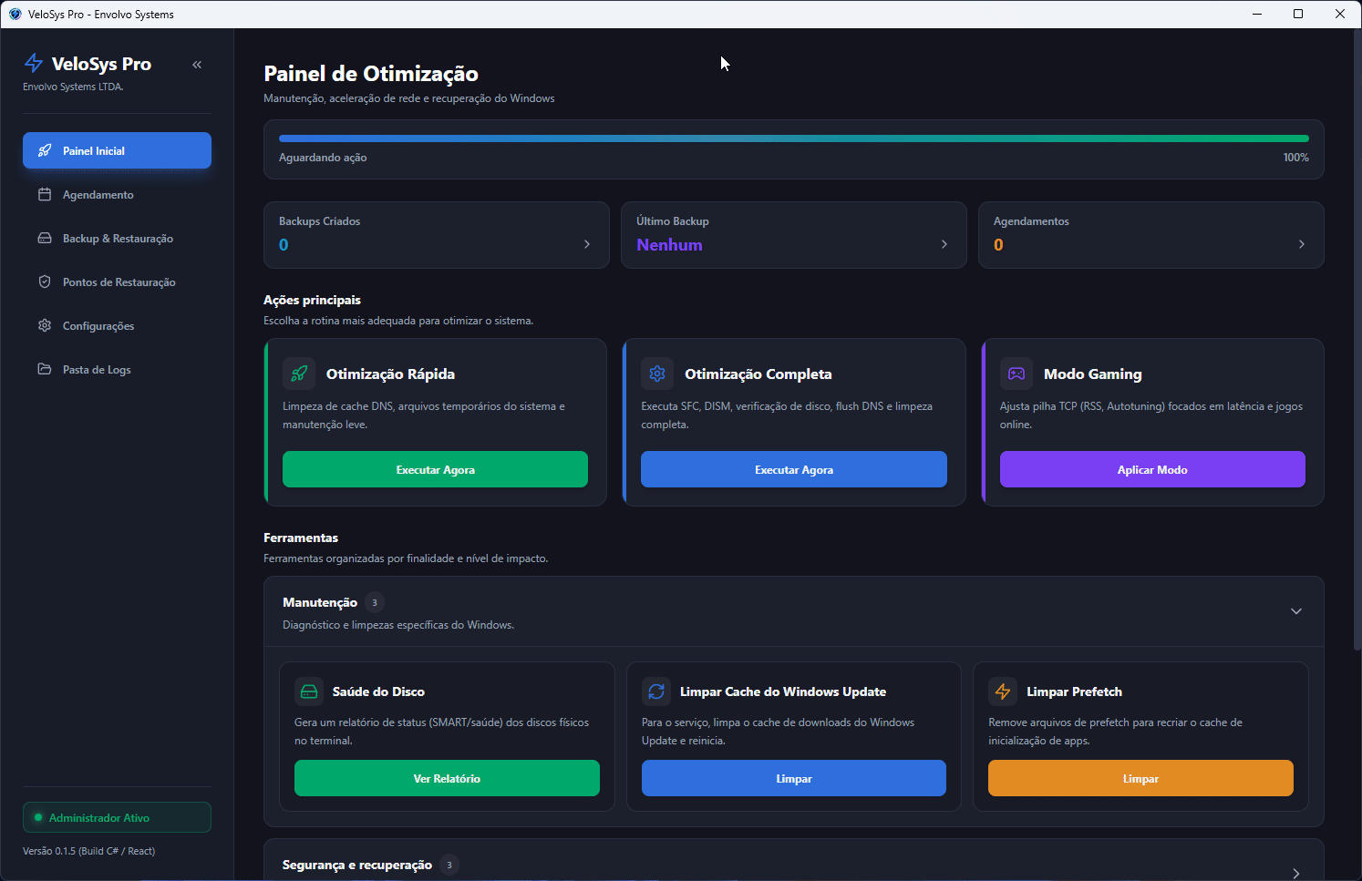The height and width of the screenshot is (881, 1362).
Task: Click the vertical scrollbar on right edge
Action: coord(1357,341)
